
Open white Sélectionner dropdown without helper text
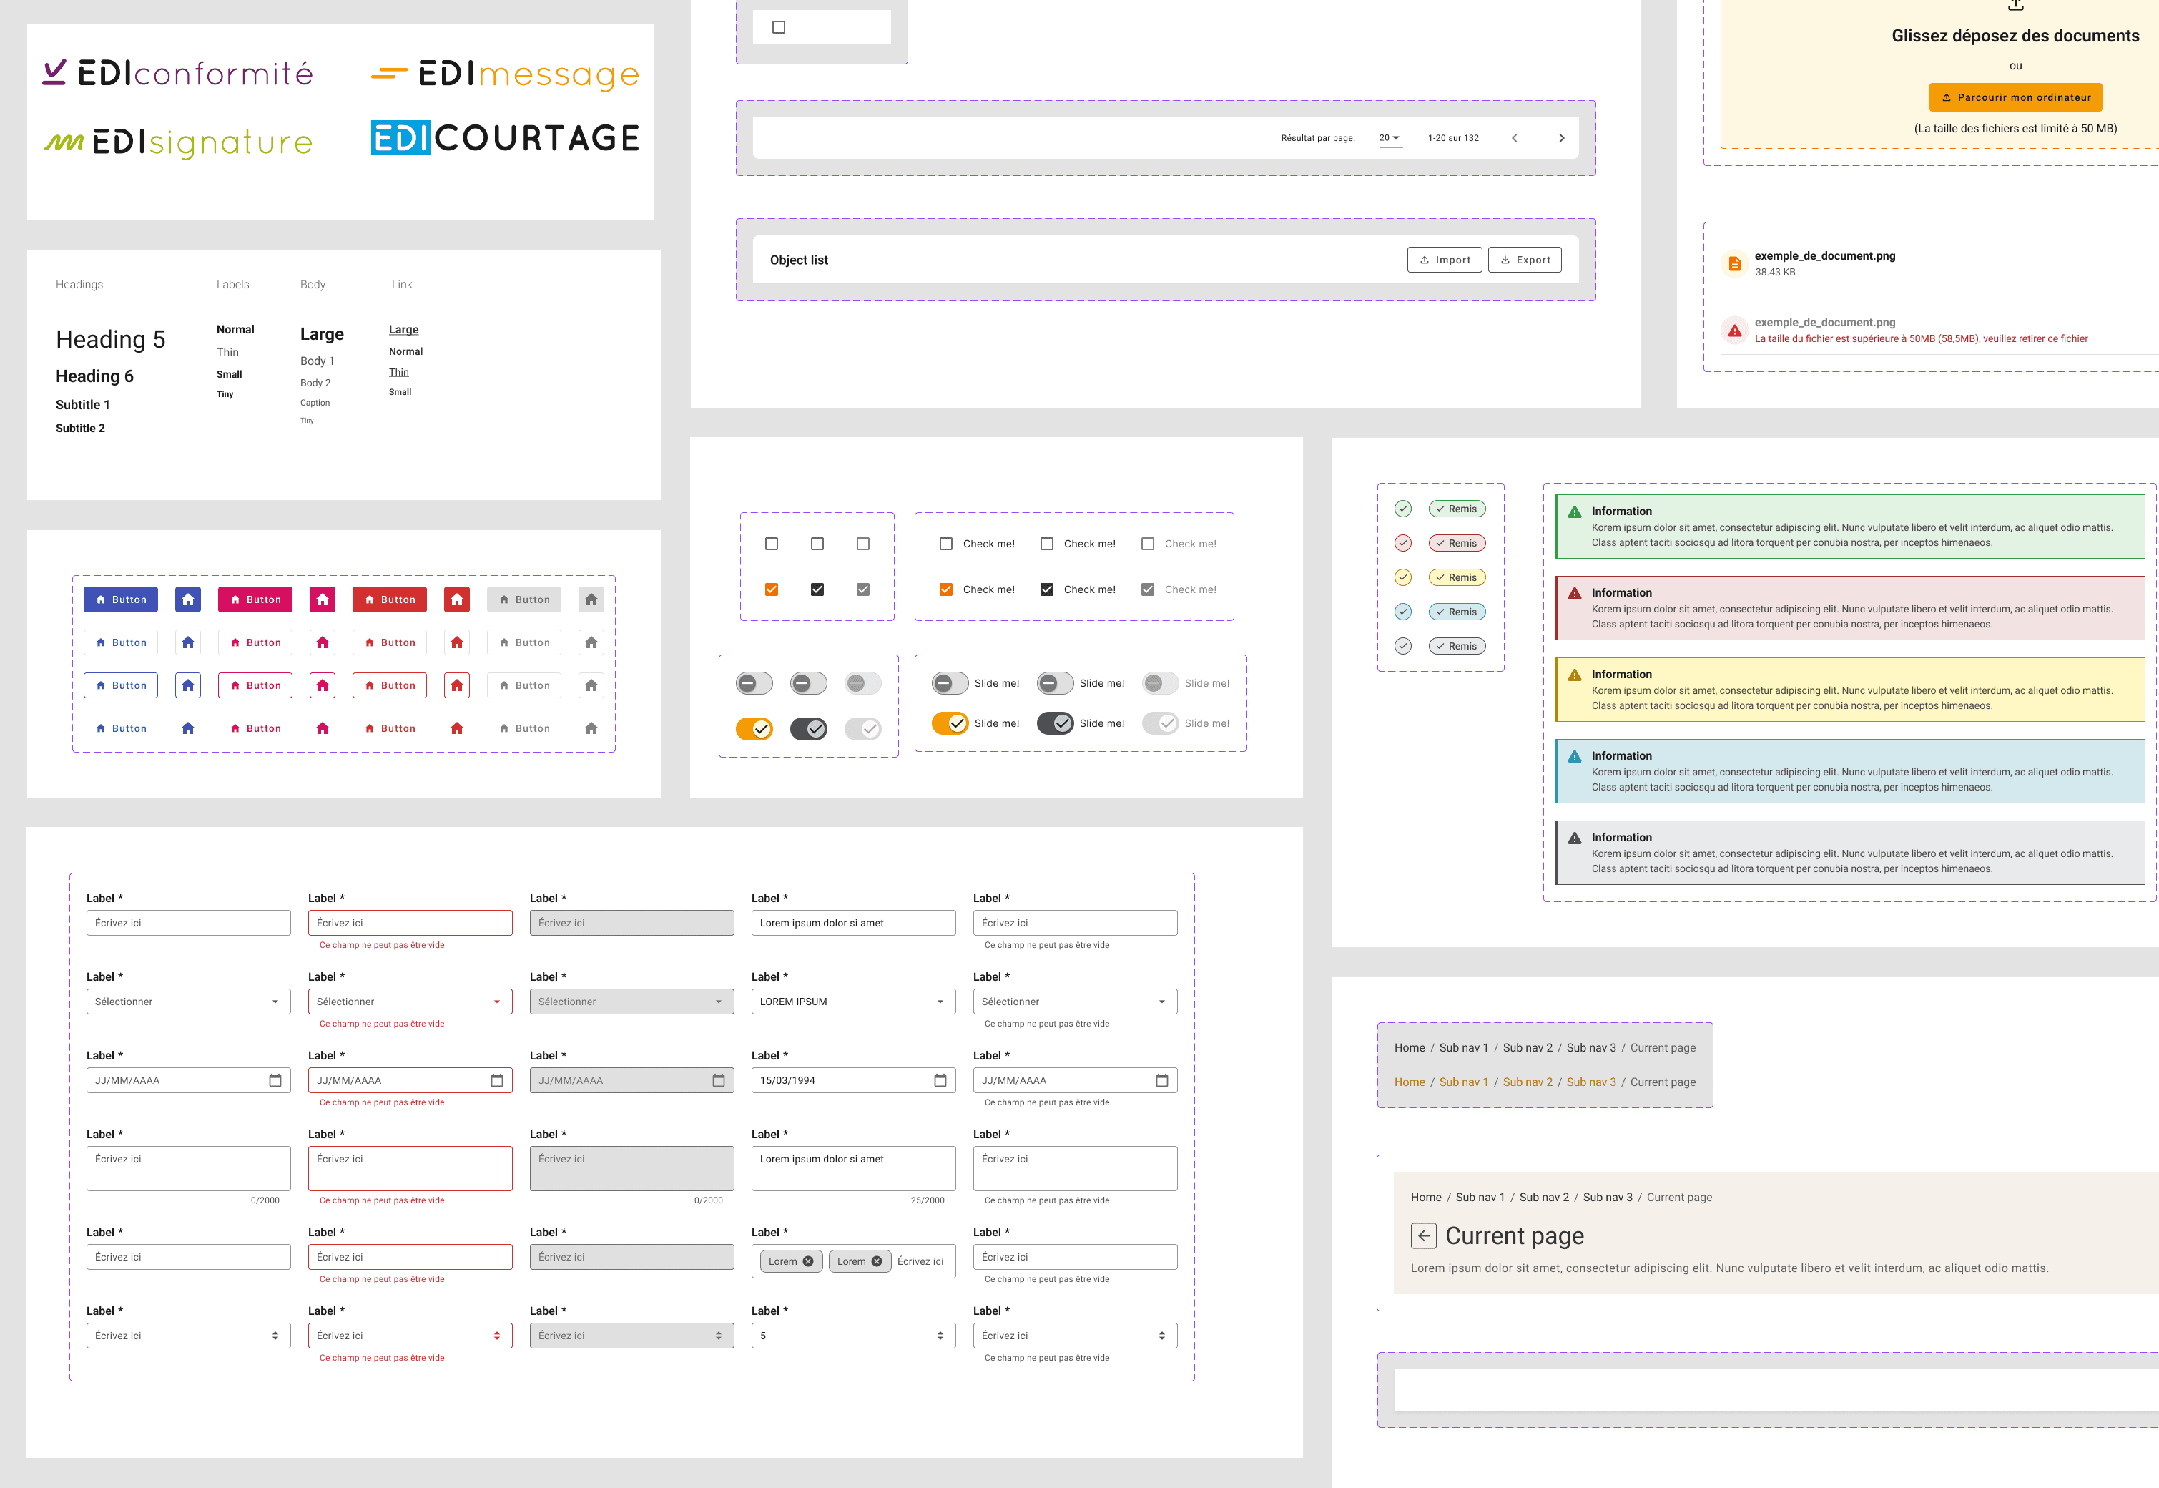click(x=188, y=1002)
